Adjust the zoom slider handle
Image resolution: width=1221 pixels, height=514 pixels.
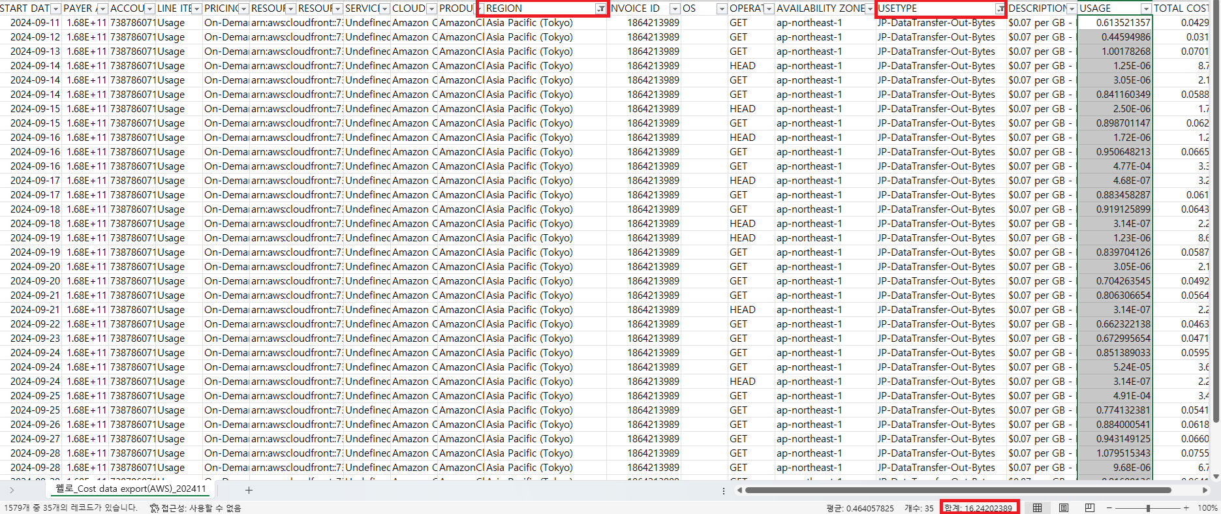(x=1148, y=507)
